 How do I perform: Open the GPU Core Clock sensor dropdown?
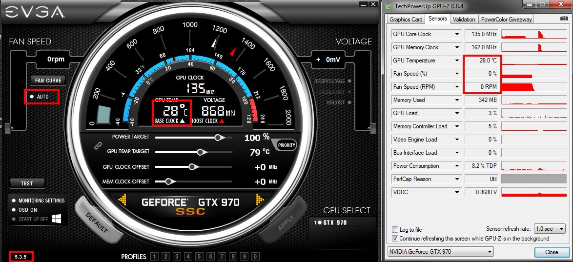[457, 34]
